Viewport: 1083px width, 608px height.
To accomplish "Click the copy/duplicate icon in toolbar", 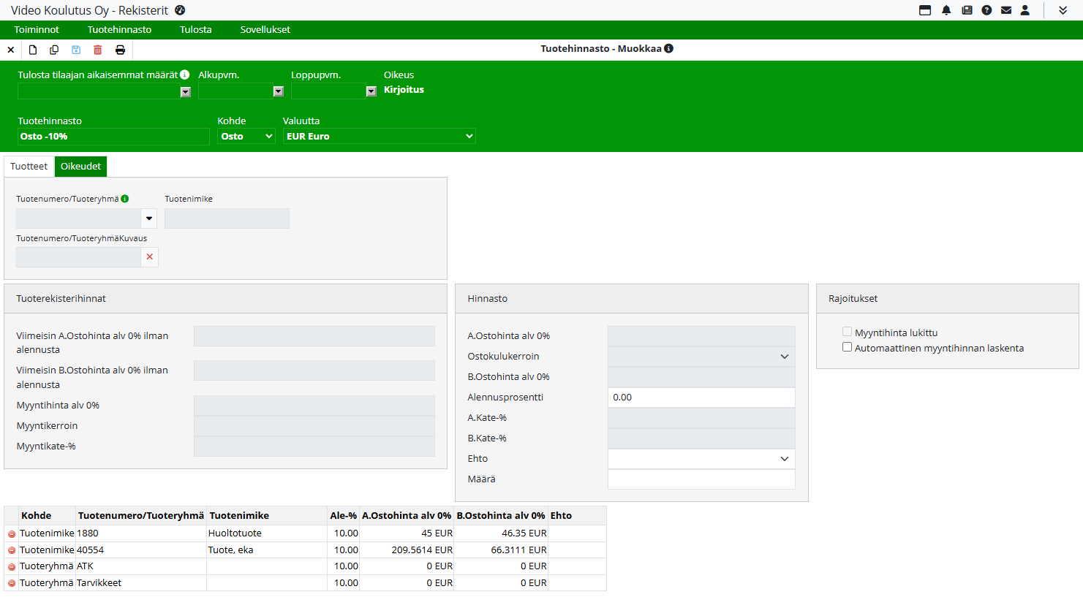I will click(54, 50).
